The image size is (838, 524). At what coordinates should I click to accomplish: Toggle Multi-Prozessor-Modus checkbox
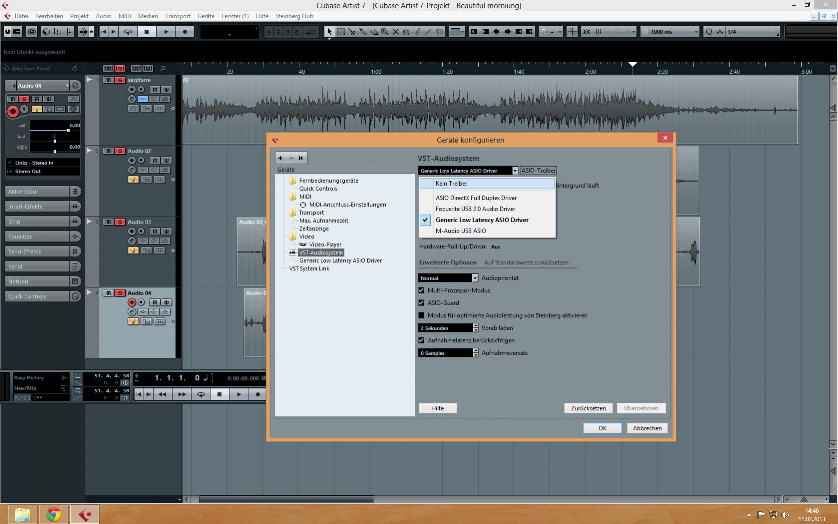pyautogui.click(x=421, y=290)
